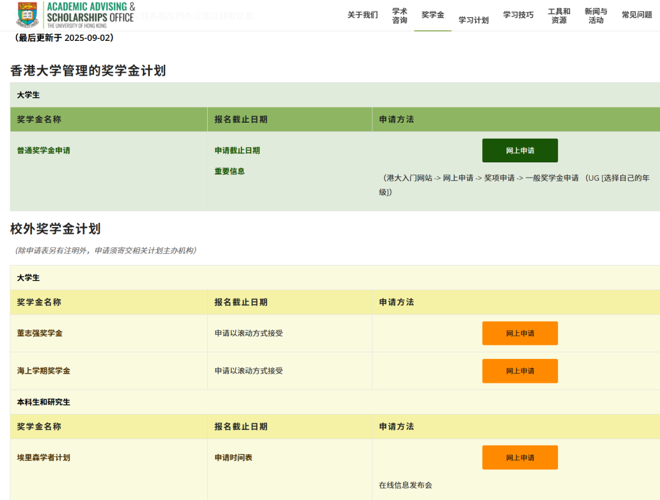Open the 工具和资源 menu
The image size is (660, 500).
tap(559, 15)
